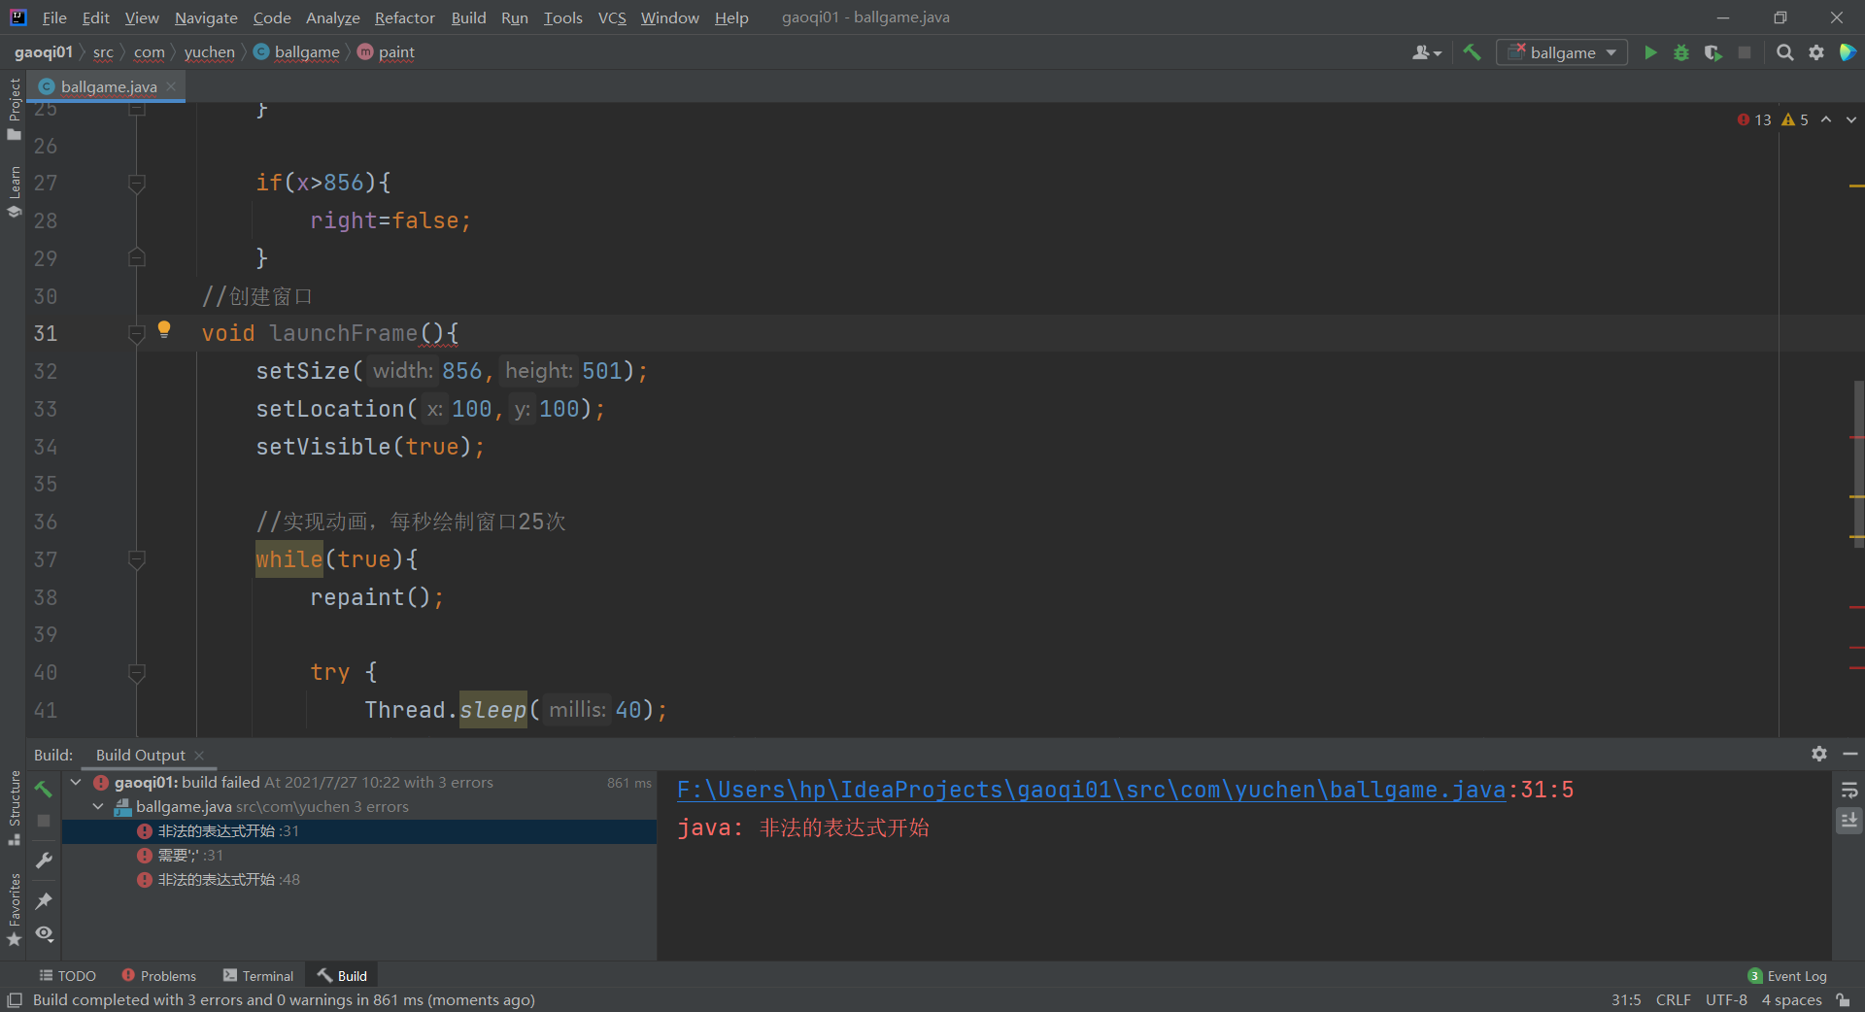Image resolution: width=1865 pixels, height=1012 pixels.
Task: Click the paint method breadcrumb
Action: [x=386, y=52]
